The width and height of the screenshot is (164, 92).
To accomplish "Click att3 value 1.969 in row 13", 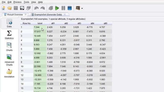I will (76, 79).
